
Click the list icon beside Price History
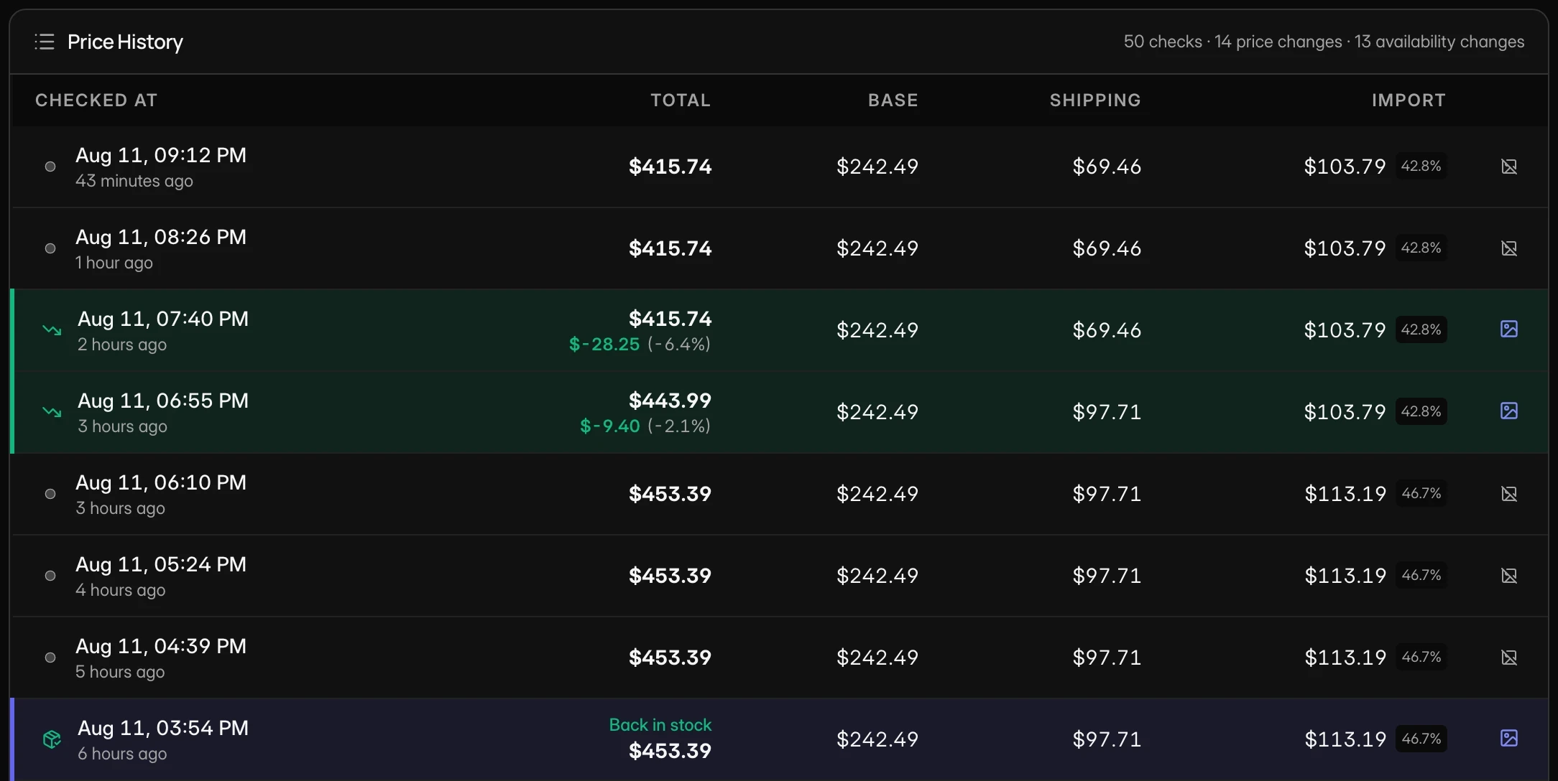[45, 42]
